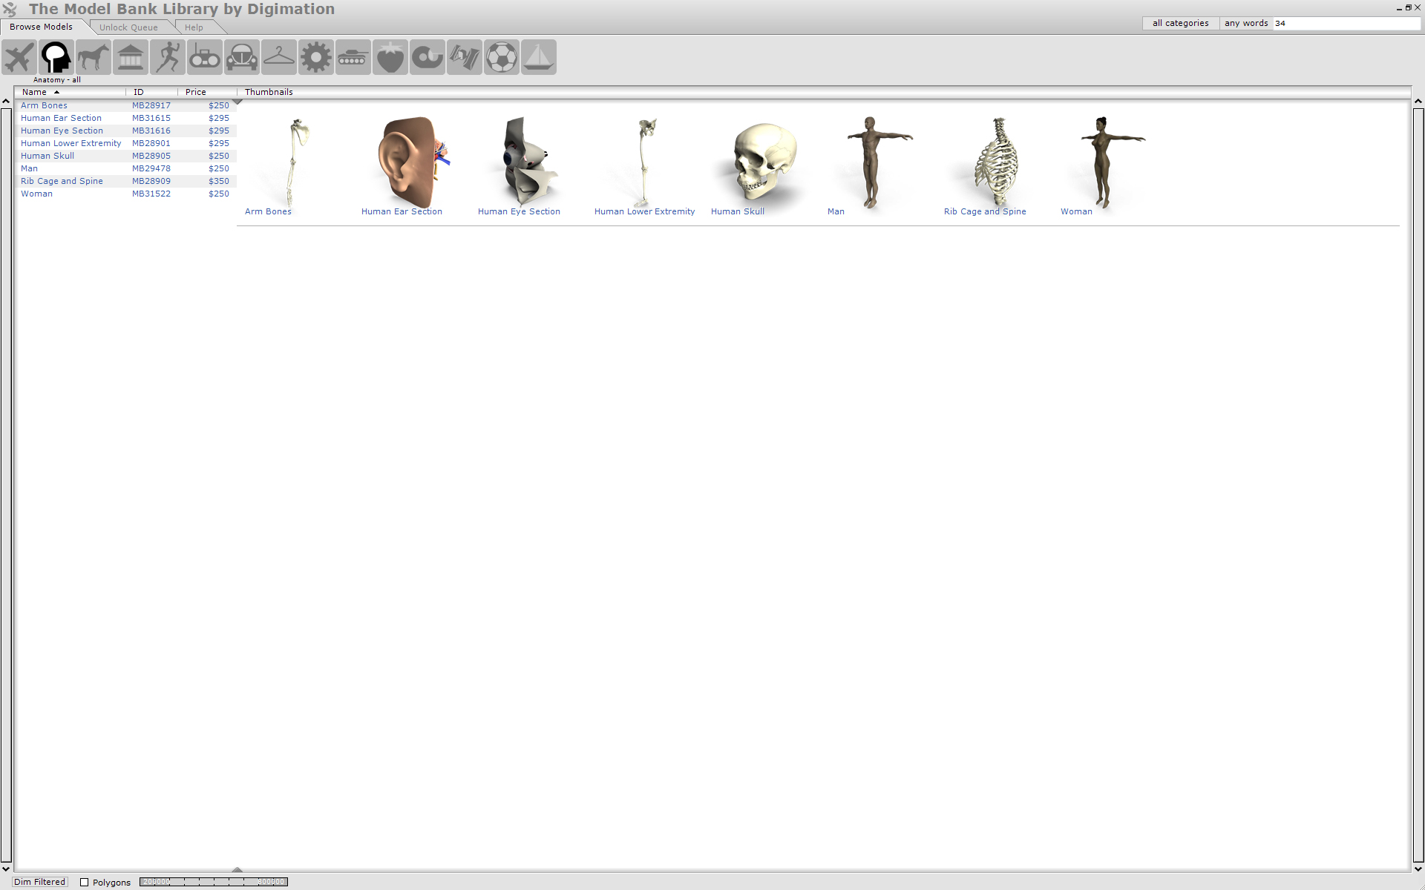Click the Woman entry in the name list
This screenshot has height=890, width=1425.
(x=36, y=194)
